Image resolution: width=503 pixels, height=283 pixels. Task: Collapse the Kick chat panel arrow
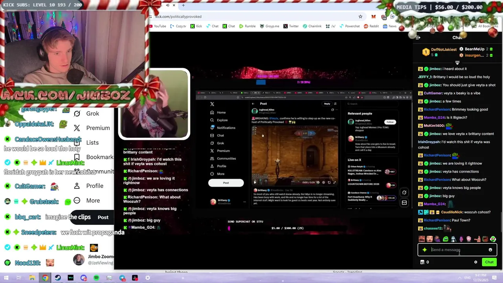tap(418, 38)
